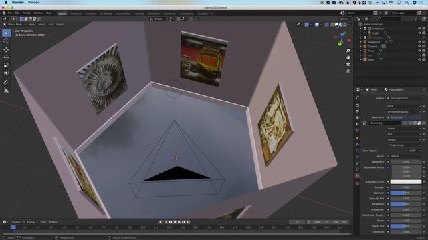
Task: Hide Light object in viewport
Action: coord(419,33)
